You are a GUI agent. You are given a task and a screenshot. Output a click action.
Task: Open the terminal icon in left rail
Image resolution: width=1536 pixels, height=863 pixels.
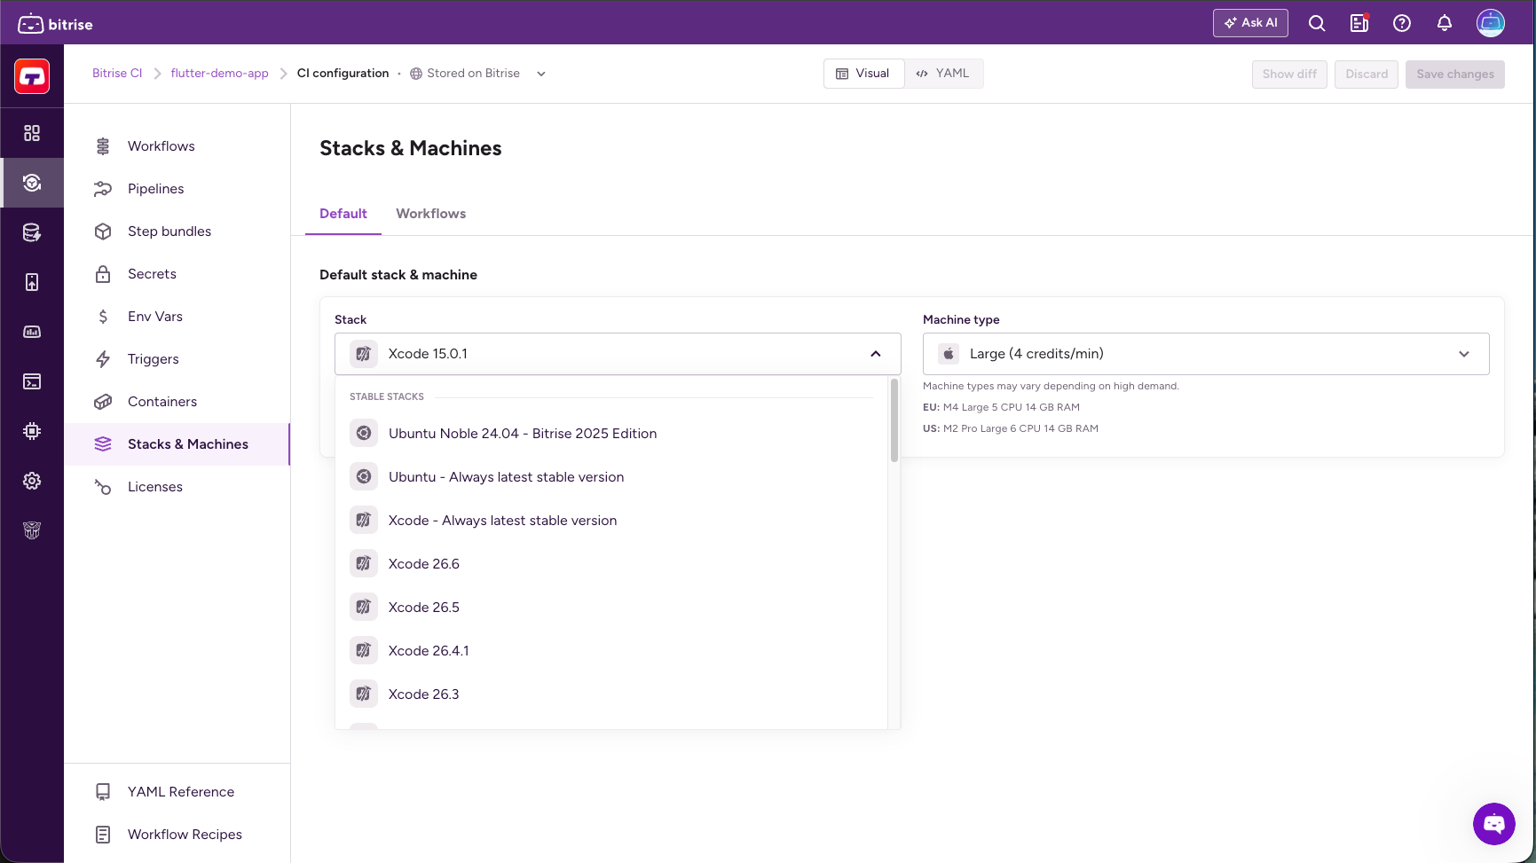coord(32,381)
